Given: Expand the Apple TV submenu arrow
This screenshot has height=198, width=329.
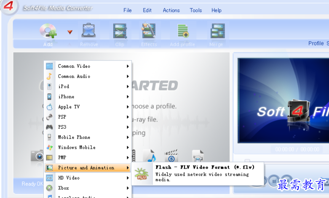Looking at the screenshot, I should click(128, 107).
